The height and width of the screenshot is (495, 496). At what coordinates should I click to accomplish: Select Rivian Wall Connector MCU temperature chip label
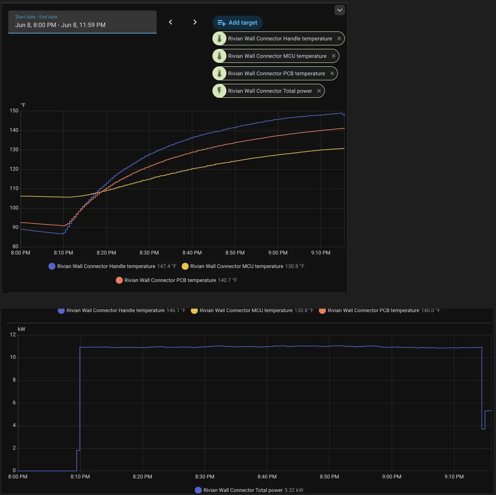click(x=277, y=56)
